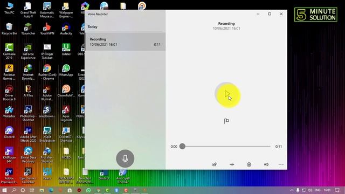
Task: Select Driver Booster 8 icon
Action: (9, 93)
